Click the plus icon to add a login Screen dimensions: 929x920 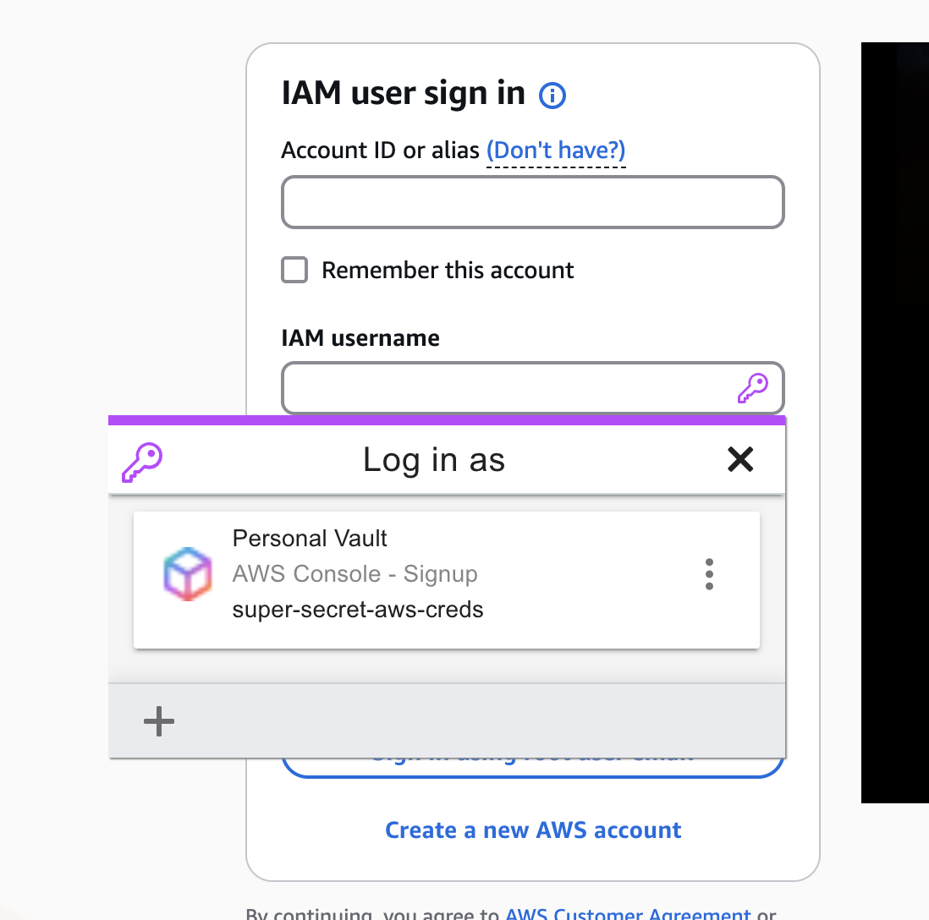pos(159,721)
